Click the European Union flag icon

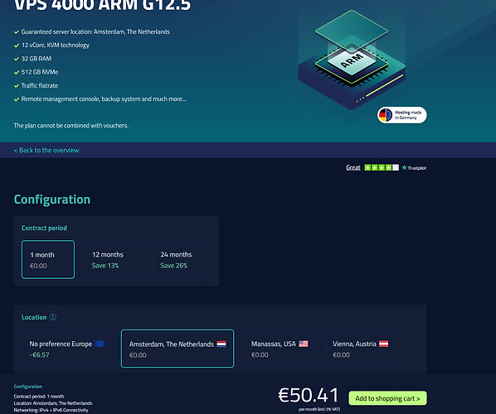100,344
